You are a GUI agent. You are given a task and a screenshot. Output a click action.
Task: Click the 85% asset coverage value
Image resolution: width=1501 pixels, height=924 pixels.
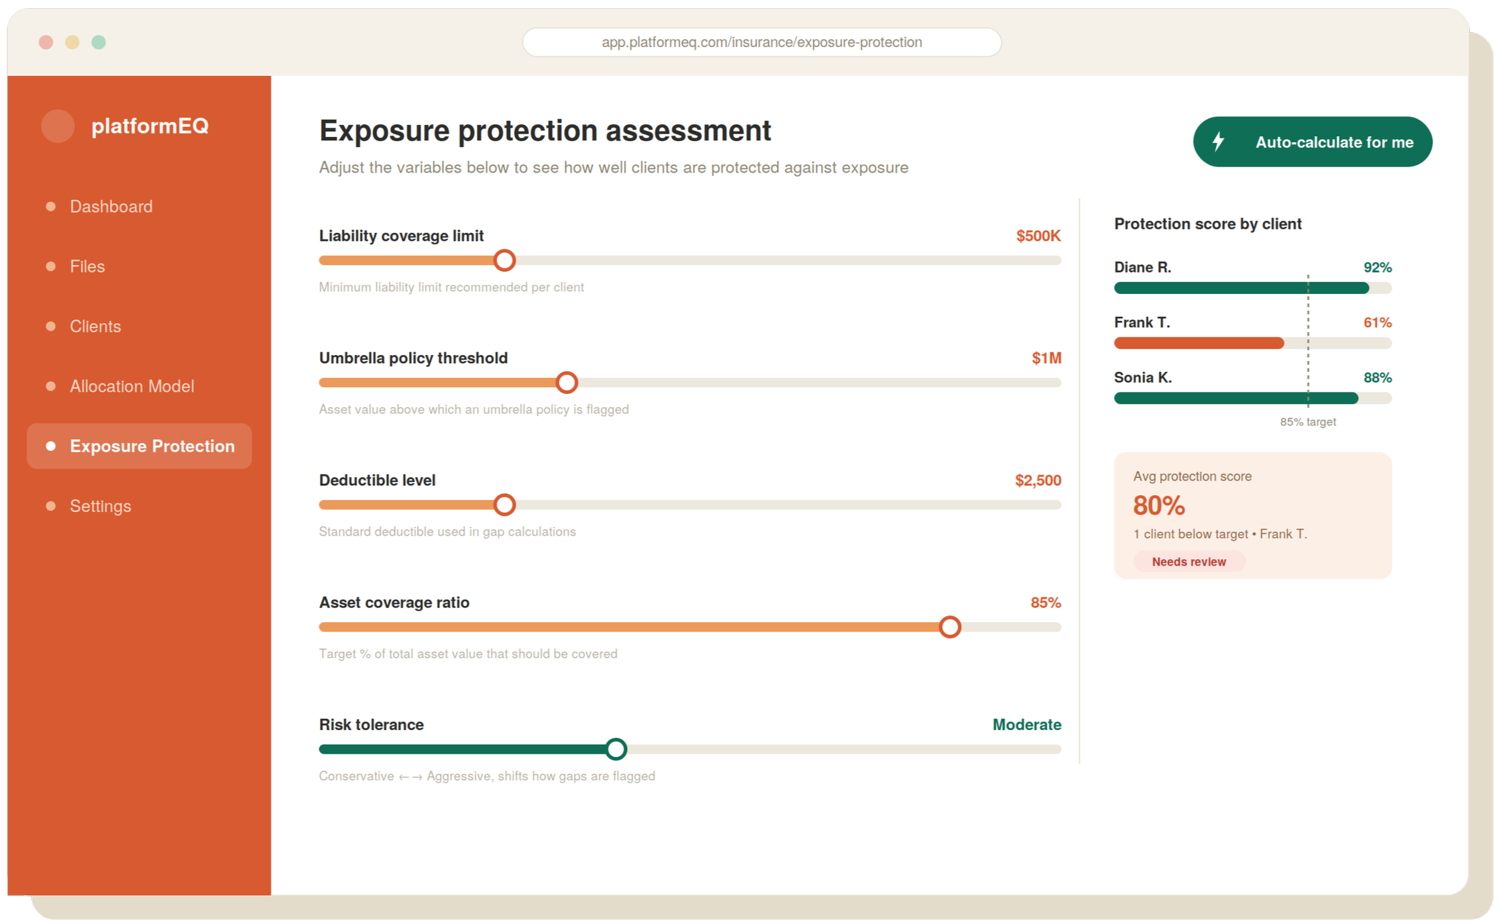[x=1046, y=603]
